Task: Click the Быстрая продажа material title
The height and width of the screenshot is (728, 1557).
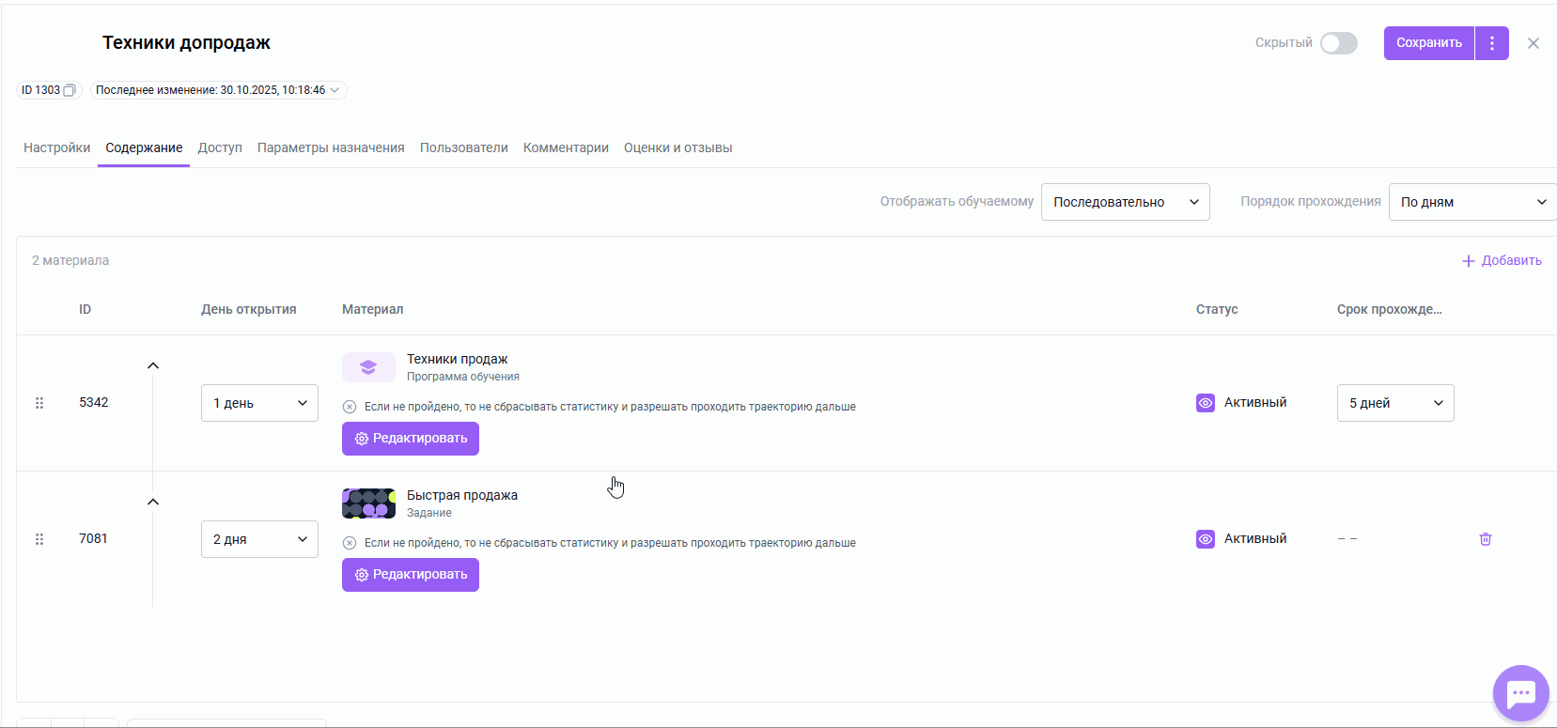Action: 462,495
